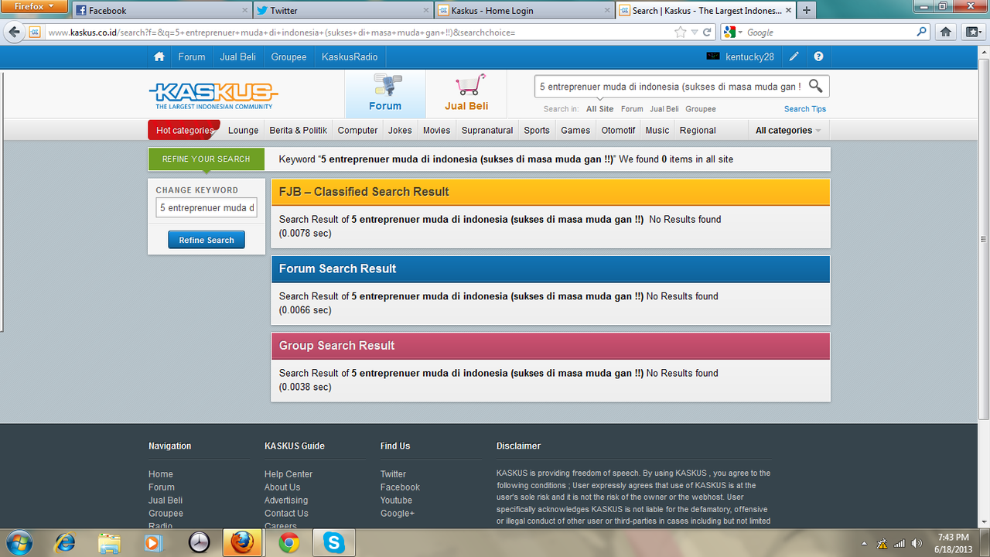Open Windows Explorer folder from the taskbar
Viewport: 990px width, 557px height.
click(x=109, y=543)
